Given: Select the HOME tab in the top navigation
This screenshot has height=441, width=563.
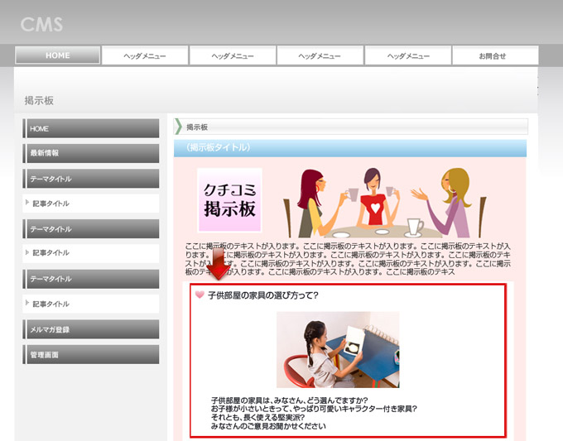Looking at the screenshot, I should [58, 55].
